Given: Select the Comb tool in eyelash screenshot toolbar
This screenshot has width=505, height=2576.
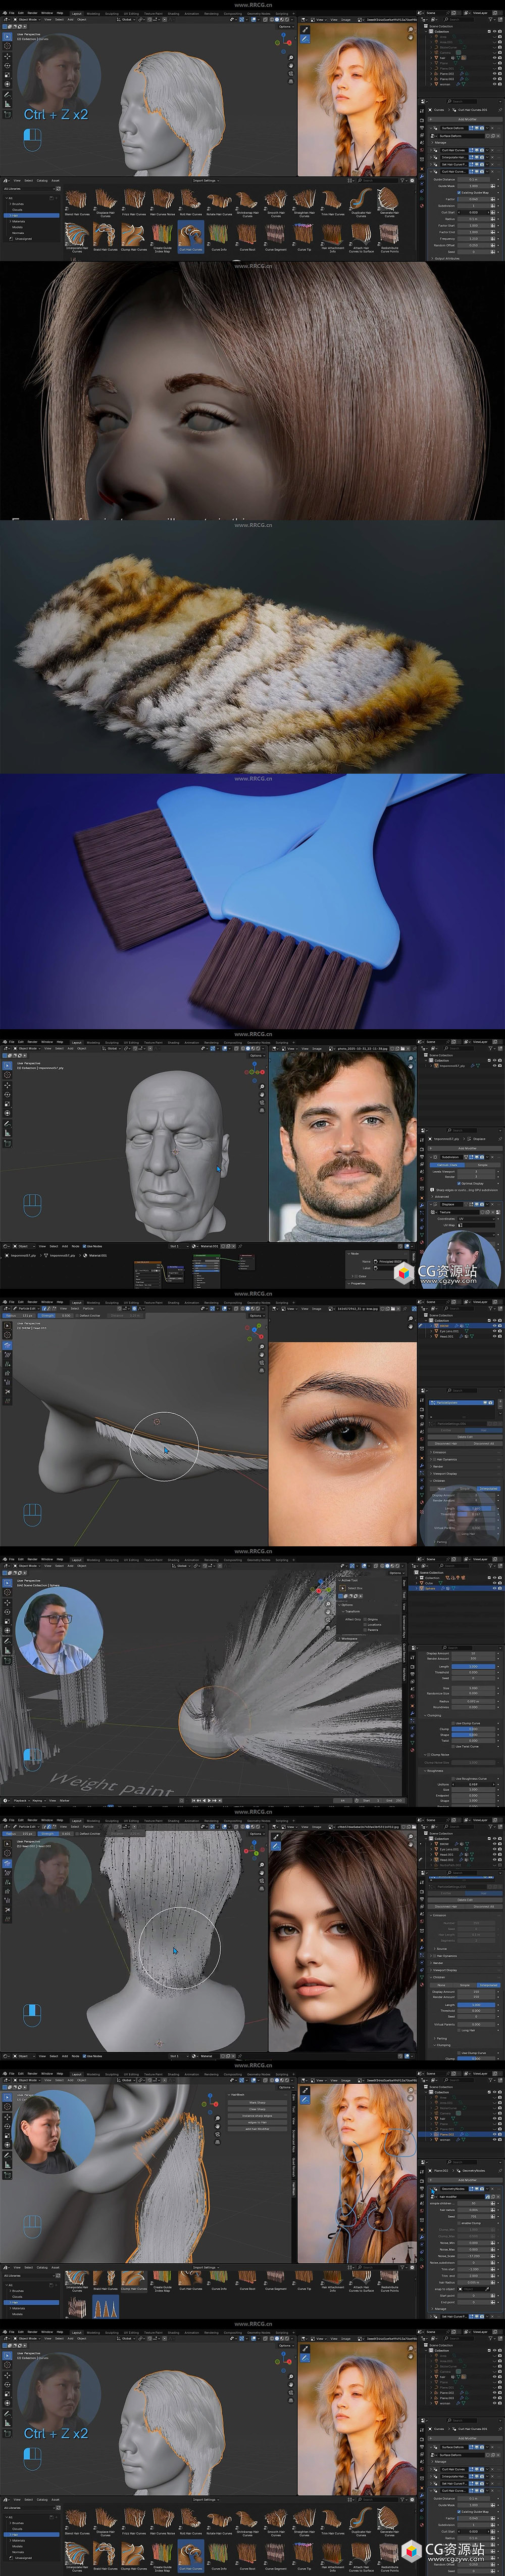Looking at the screenshot, I should (7, 1345).
